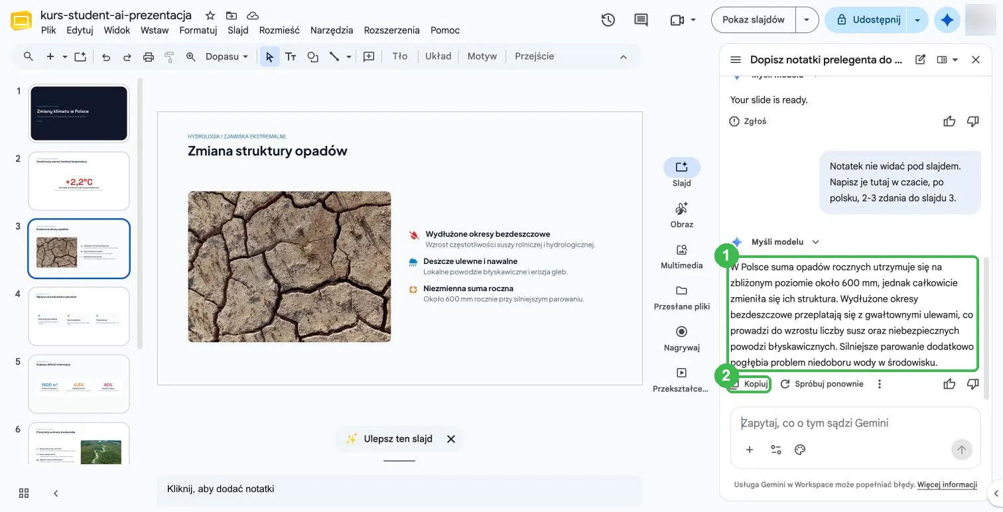Open the palette icon below prompt

tap(800, 450)
